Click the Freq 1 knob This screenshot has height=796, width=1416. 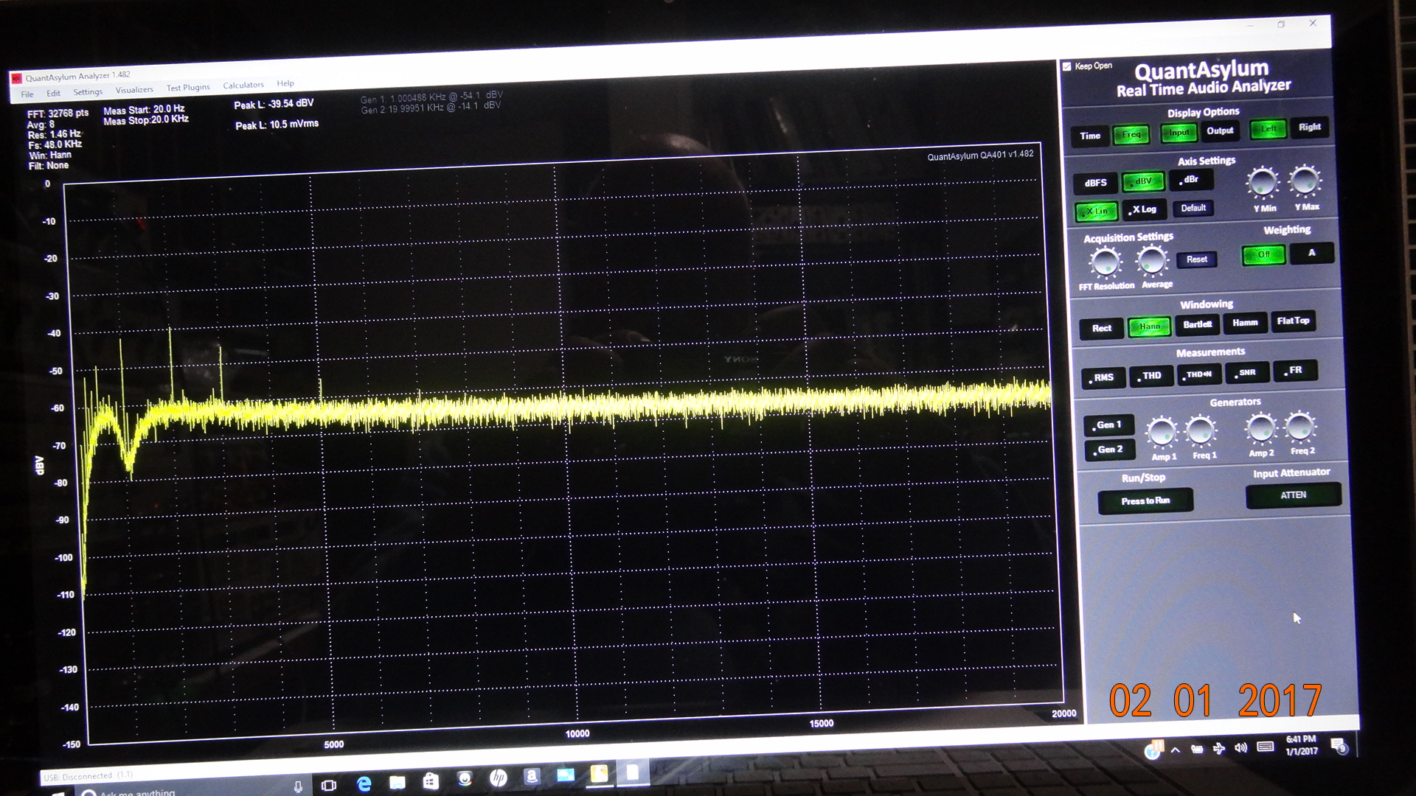1200,430
